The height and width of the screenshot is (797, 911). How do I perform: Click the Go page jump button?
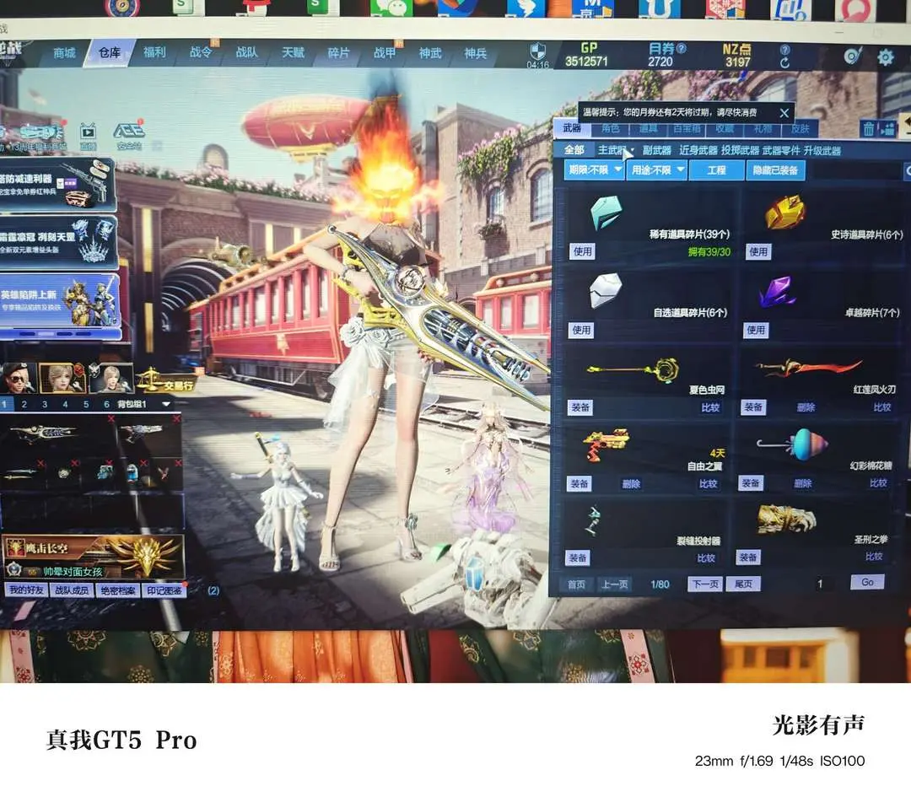[867, 582]
